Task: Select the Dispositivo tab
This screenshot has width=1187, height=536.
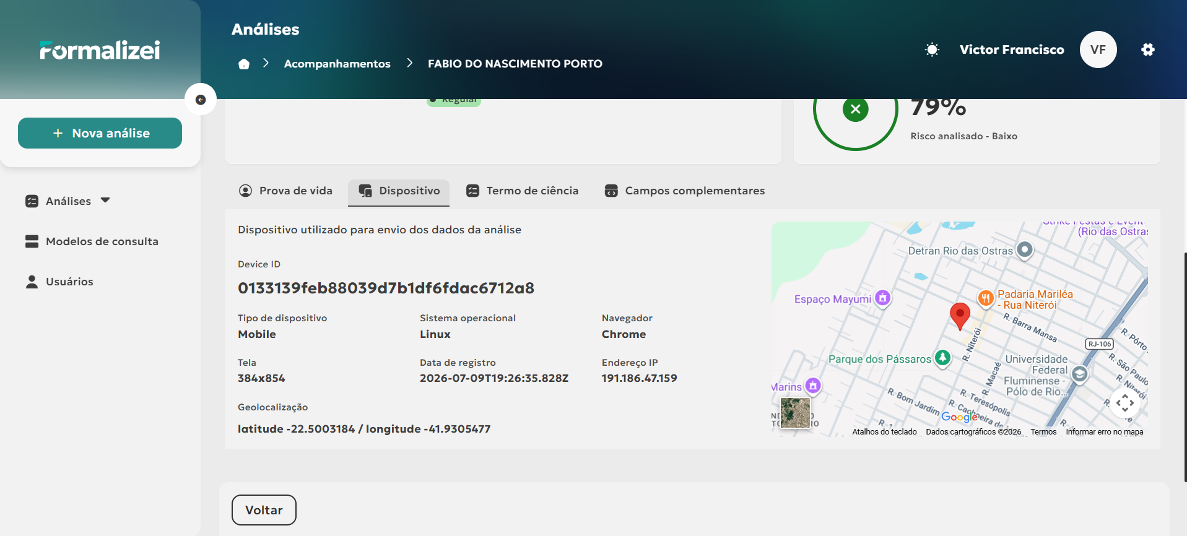Action: [x=399, y=192]
